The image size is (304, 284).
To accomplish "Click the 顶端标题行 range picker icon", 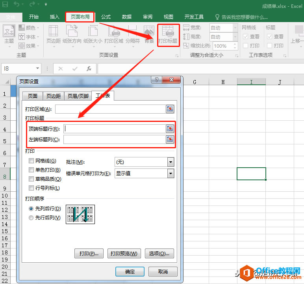I will point(170,129).
